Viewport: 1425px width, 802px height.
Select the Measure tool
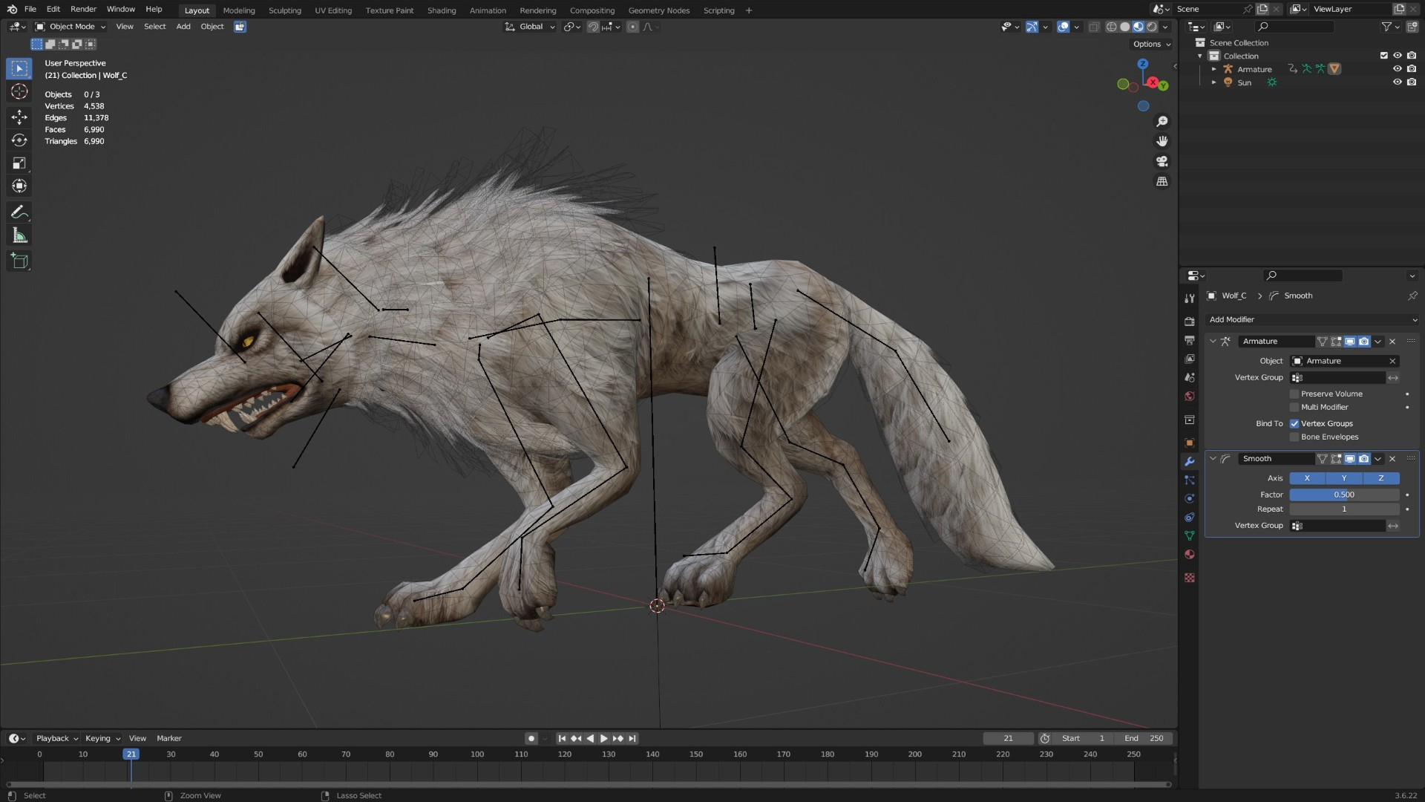19,236
